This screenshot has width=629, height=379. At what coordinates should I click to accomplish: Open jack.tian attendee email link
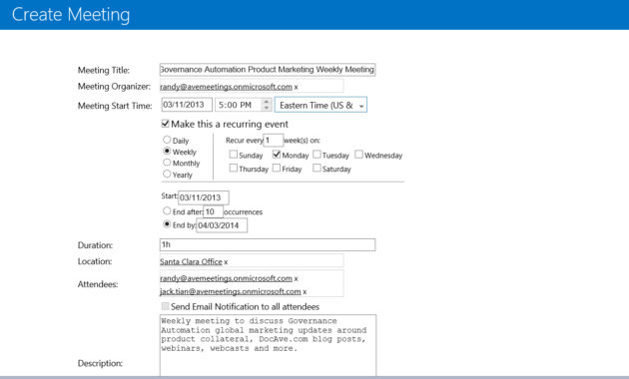(231, 291)
